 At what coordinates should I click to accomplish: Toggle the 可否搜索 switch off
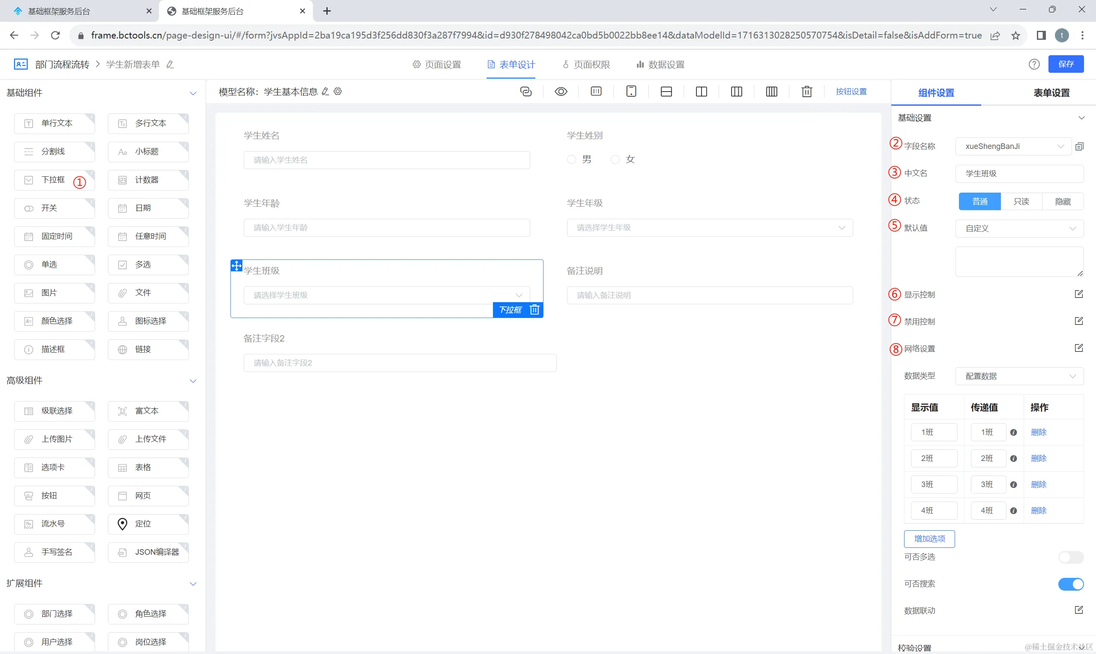coord(1070,584)
